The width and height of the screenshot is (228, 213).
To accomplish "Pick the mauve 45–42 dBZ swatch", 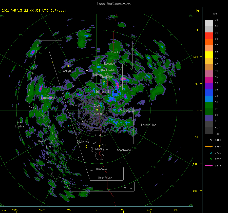I will [x=209, y=74].
